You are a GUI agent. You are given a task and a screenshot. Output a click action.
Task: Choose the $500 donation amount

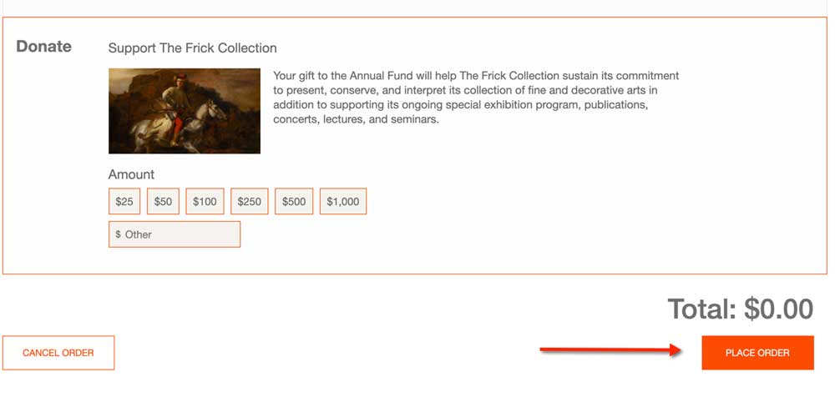[294, 202]
